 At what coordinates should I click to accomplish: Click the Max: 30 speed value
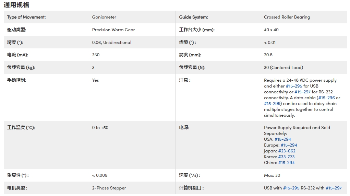(x=272, y=175)
